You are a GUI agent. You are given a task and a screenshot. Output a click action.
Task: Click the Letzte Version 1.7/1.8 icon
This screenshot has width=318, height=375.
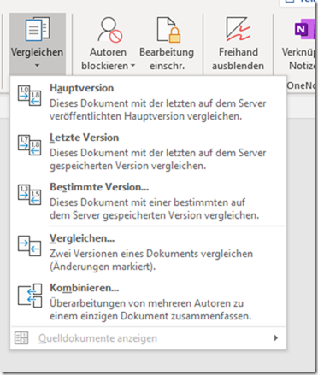pyautogui.click(x=30, y=145)
